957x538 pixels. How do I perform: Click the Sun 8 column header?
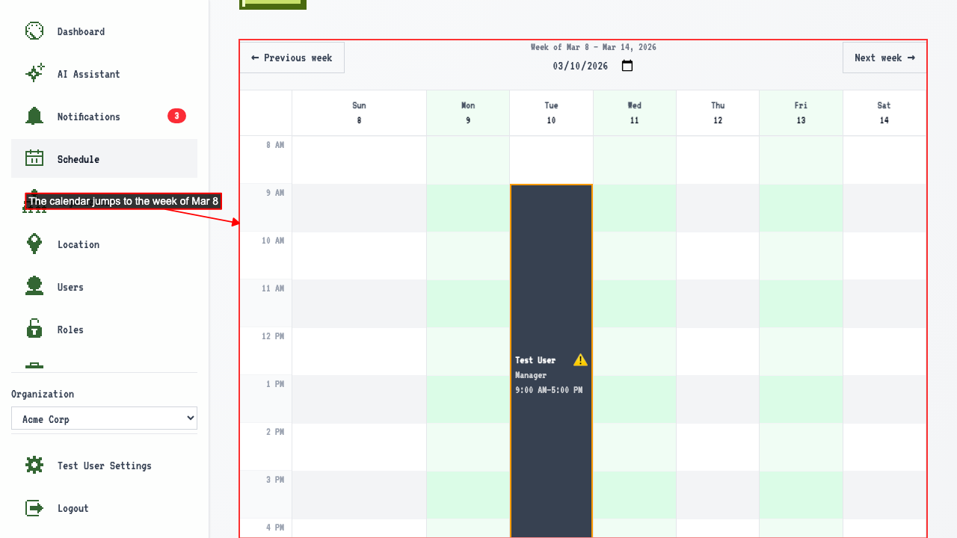[x=359, y=113]
